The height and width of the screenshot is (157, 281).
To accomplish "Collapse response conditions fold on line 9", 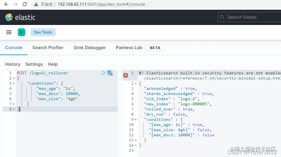I will (x=136, y=119).
